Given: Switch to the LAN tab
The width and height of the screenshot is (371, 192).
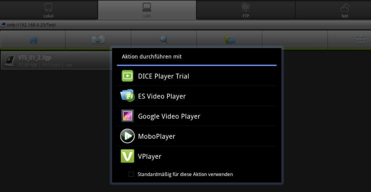Looking at the screenshot, I should [147, 10].
